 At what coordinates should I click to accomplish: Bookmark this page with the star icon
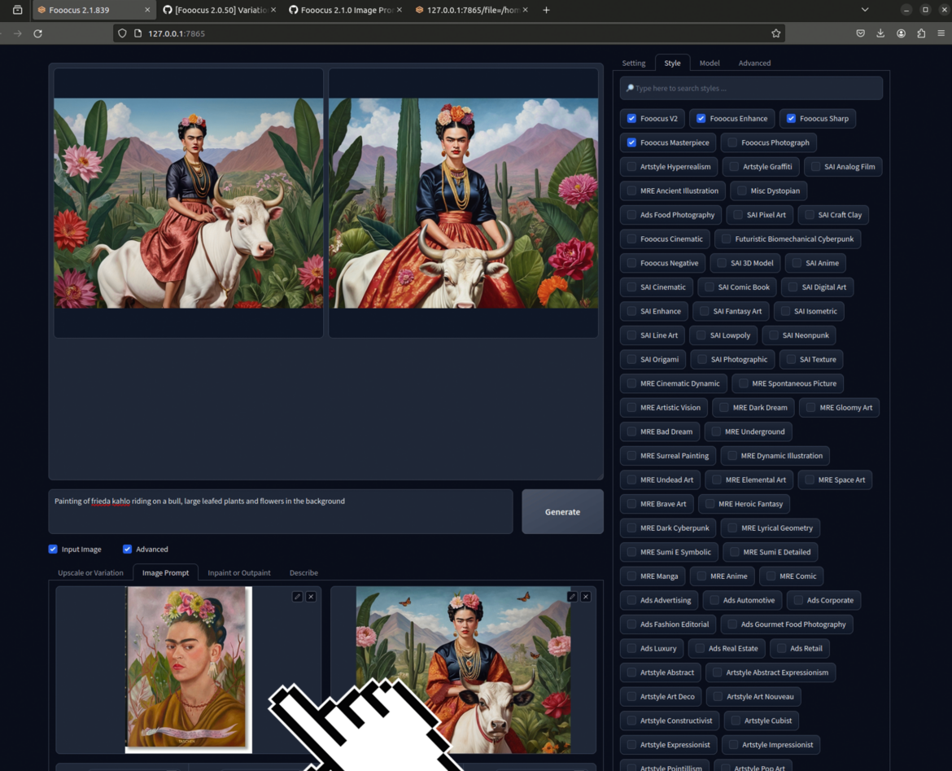click(775, 33)
